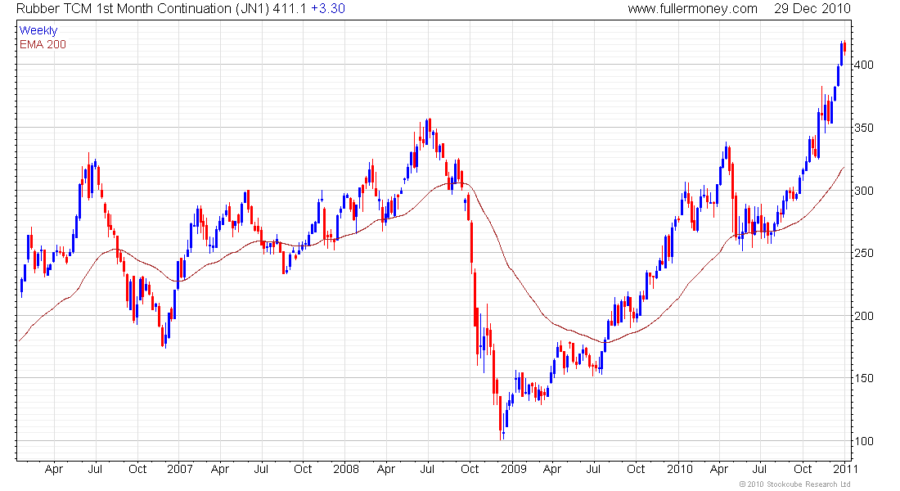Click the 300 price axis label
Image resolution: width=900 pixels, height=491 pixels.
point(864,191)
